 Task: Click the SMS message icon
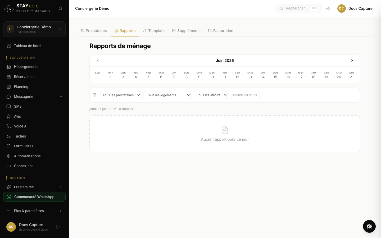[x=9, y=106]
